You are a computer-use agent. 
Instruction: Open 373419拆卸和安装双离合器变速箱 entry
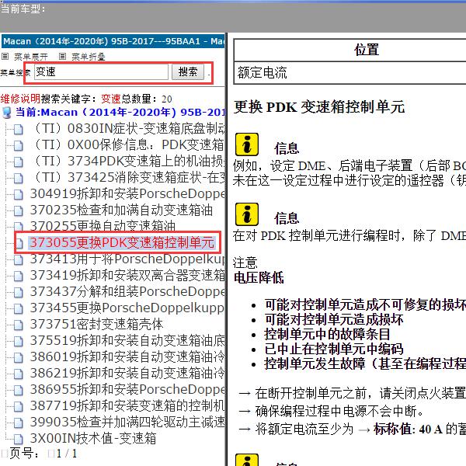click(x=127, y=276)
